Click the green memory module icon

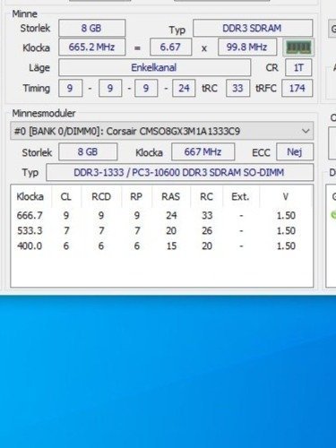(x=298, y=47)
